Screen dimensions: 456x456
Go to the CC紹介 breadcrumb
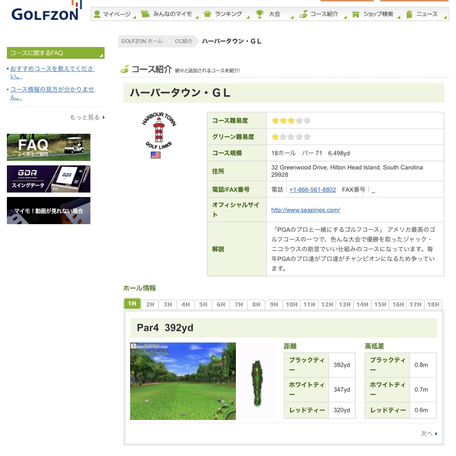coord(184,41)
